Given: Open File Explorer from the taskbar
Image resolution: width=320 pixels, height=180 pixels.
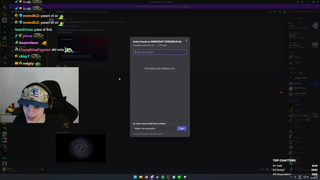Looking at the screenshot, I should click(141, 177).
